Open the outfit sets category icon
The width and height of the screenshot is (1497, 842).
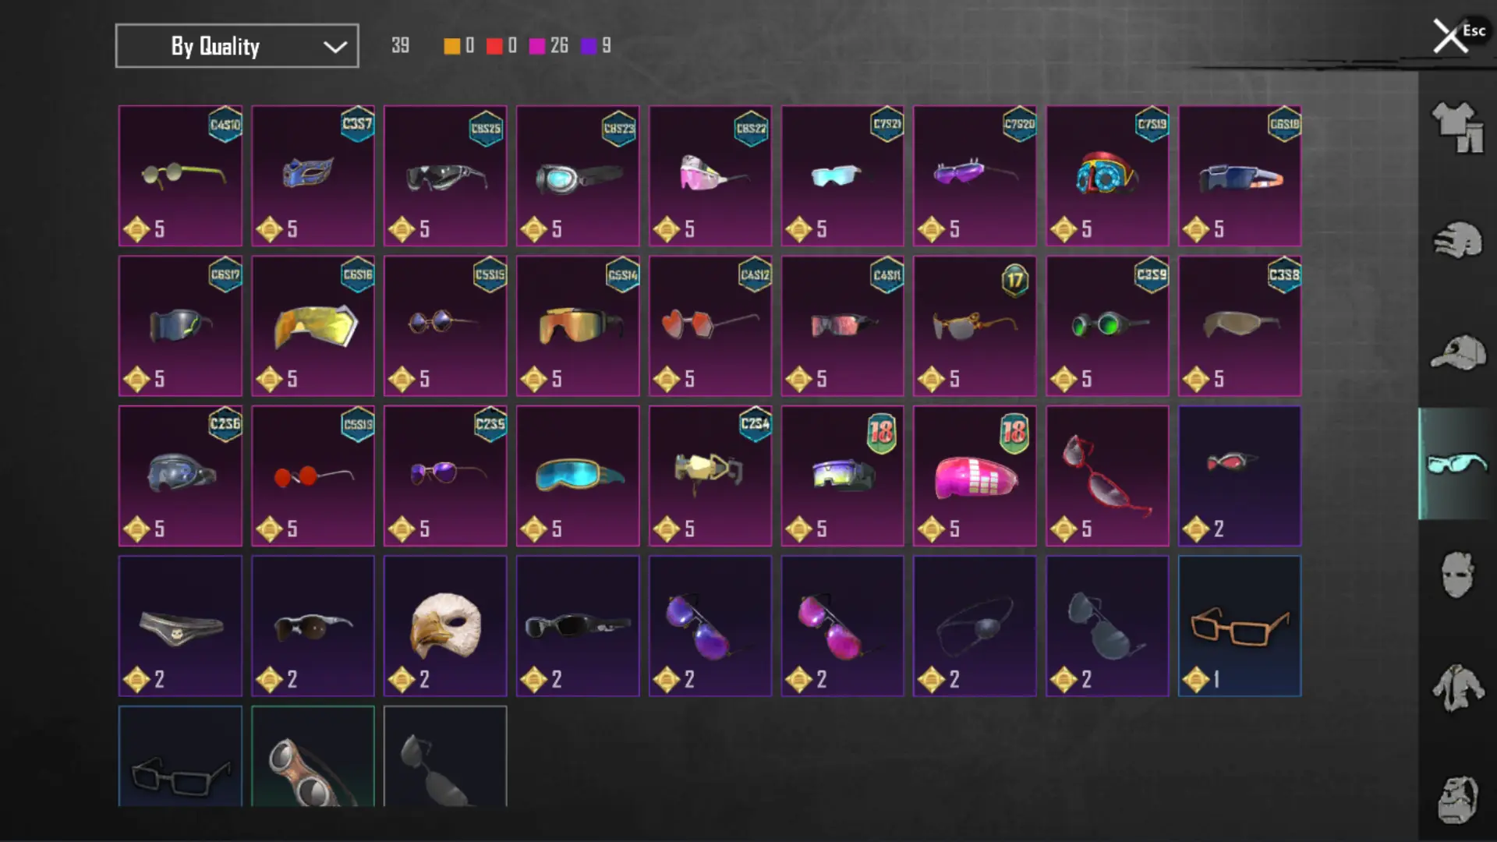(x=1457, y=127)
